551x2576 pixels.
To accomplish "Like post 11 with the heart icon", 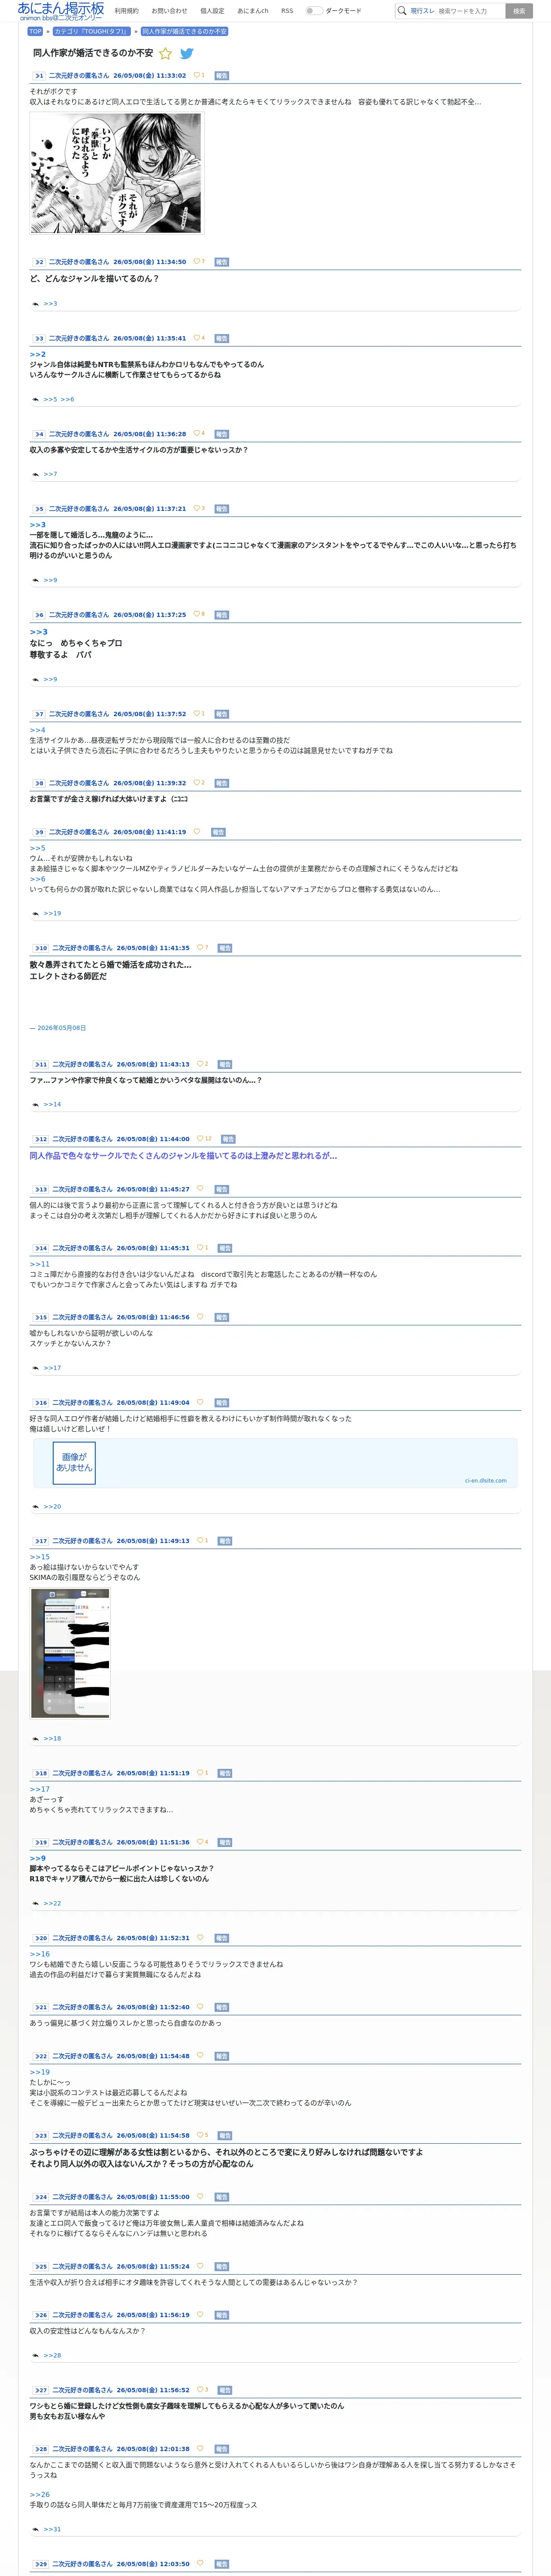I will tap(199, 1064).
